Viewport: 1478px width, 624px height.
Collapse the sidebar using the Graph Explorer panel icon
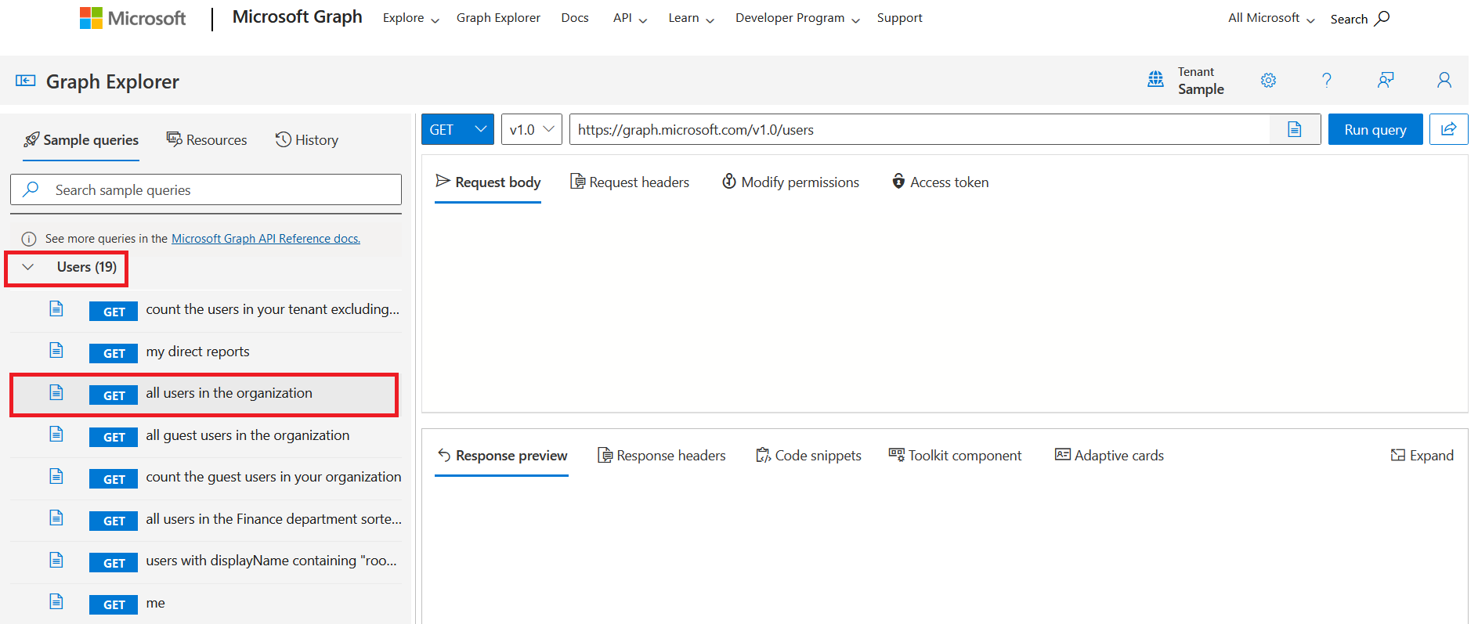[x=26, y=81]
